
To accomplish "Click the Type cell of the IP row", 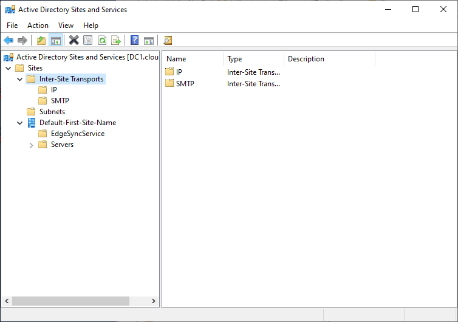I will tap(253, 72).
